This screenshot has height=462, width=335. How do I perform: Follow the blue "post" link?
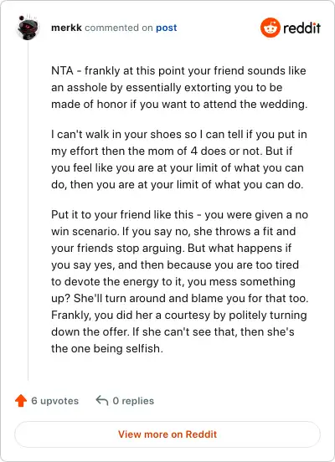point(167,28)
